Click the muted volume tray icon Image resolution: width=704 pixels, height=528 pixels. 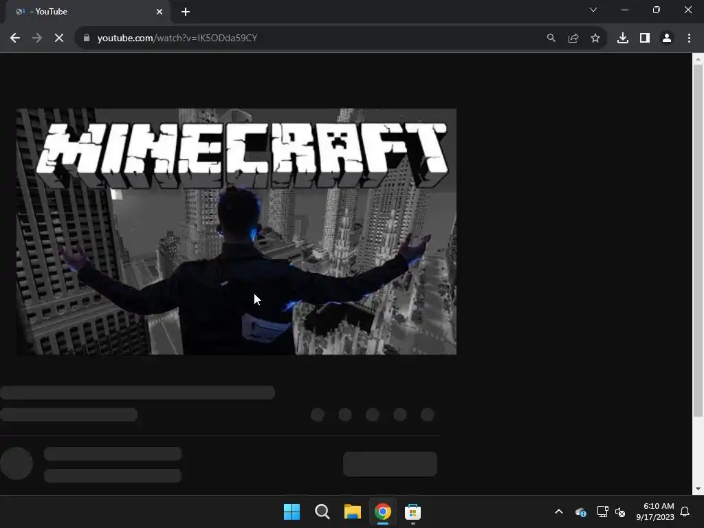(x=620, y=511)
